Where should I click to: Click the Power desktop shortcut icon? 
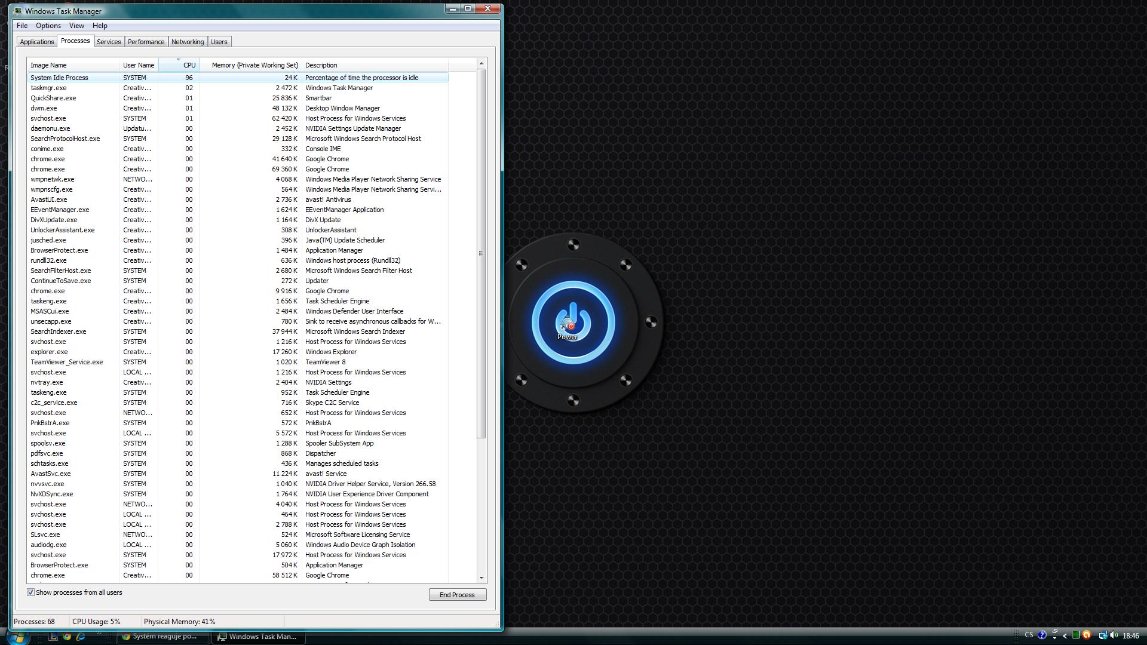[x=567, y=325]
